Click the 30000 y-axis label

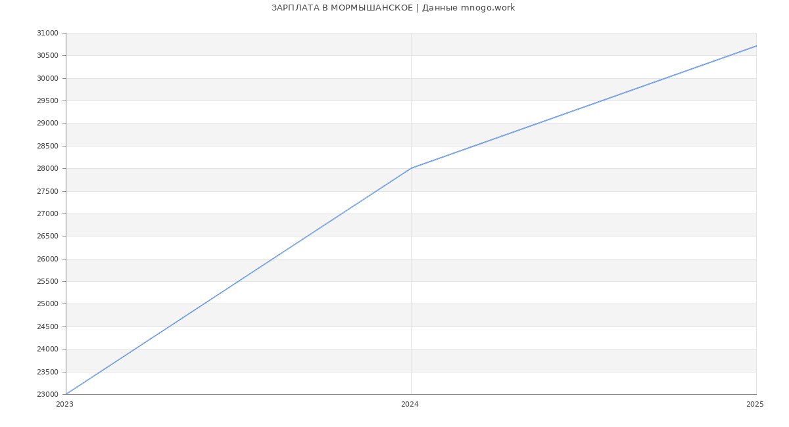pos(47,78)
